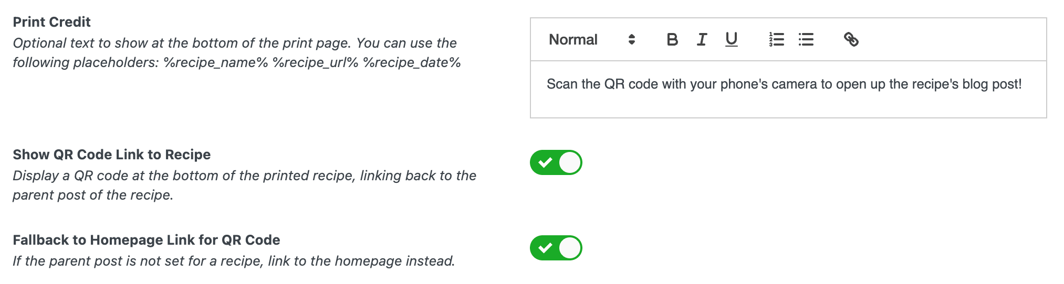Place cursor after "blog post!" text
Image resolution: width=1064 pixels, height=284 pixels.
point(1023,84)
